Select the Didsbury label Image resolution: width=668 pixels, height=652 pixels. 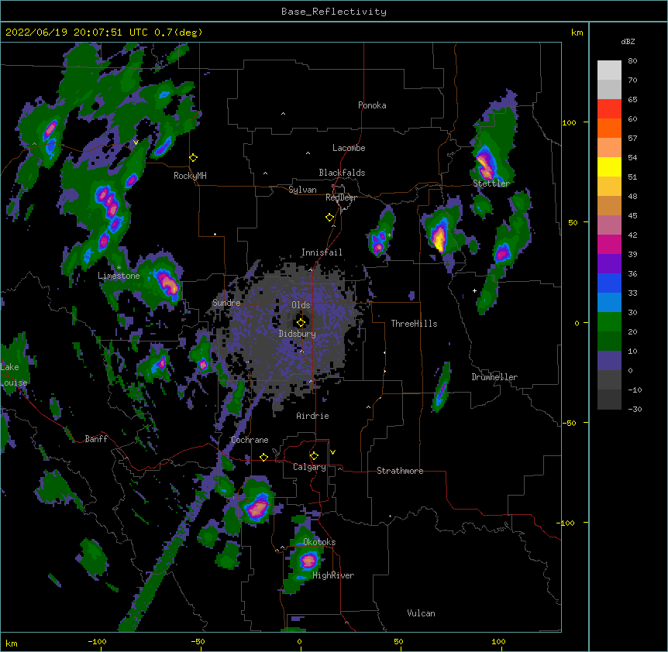pos(297,334)
